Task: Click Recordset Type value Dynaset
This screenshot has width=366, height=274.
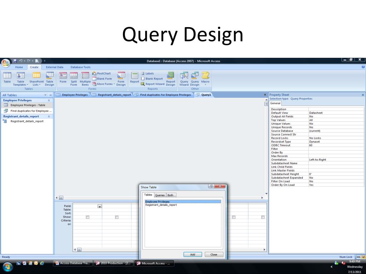Action: pyautogui.click(x=336, y=142)
